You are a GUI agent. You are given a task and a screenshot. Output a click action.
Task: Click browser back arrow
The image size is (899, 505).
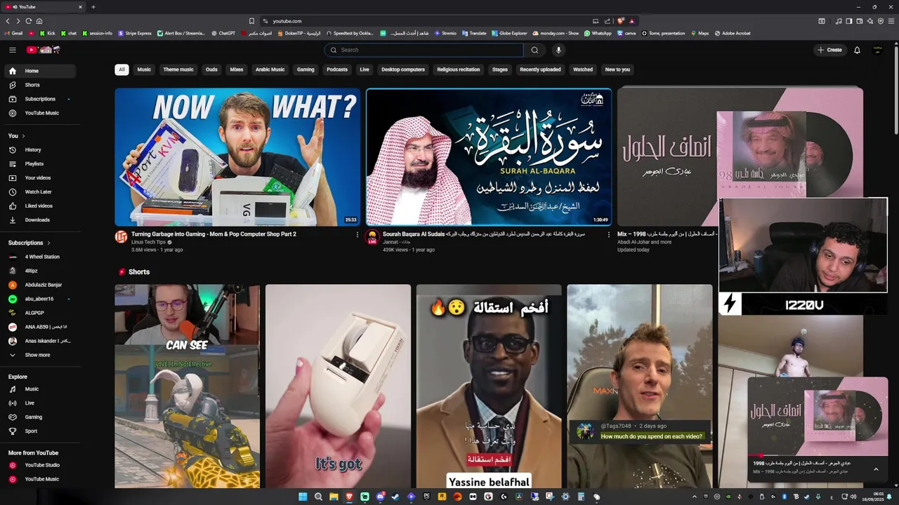(8, 21)
